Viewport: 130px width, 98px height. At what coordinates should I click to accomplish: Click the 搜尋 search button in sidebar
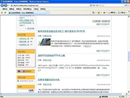[x=31, y=91]
